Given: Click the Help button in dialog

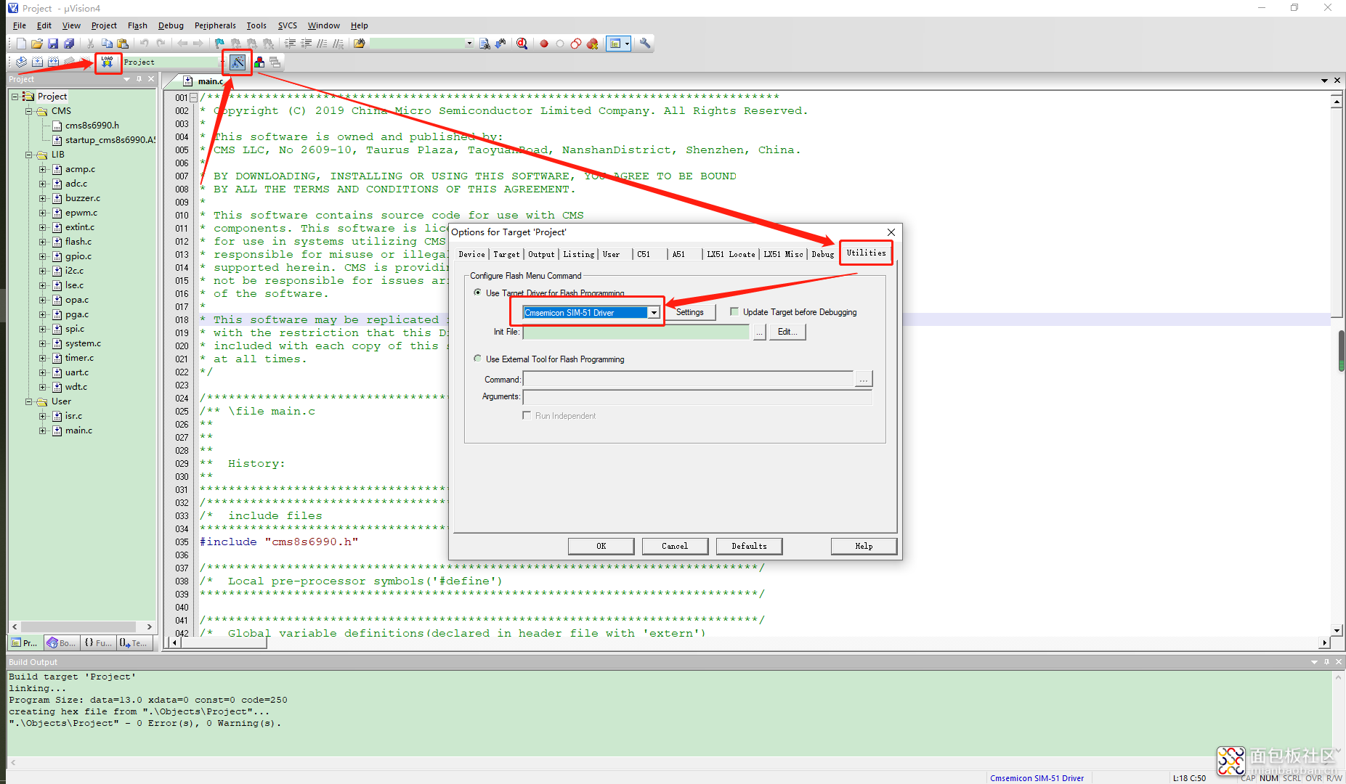Looking at the screenshot, I should pos(864,546).
